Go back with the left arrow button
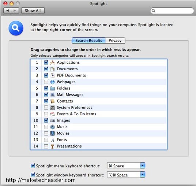 pyautogui.click(x=7, y=11)
